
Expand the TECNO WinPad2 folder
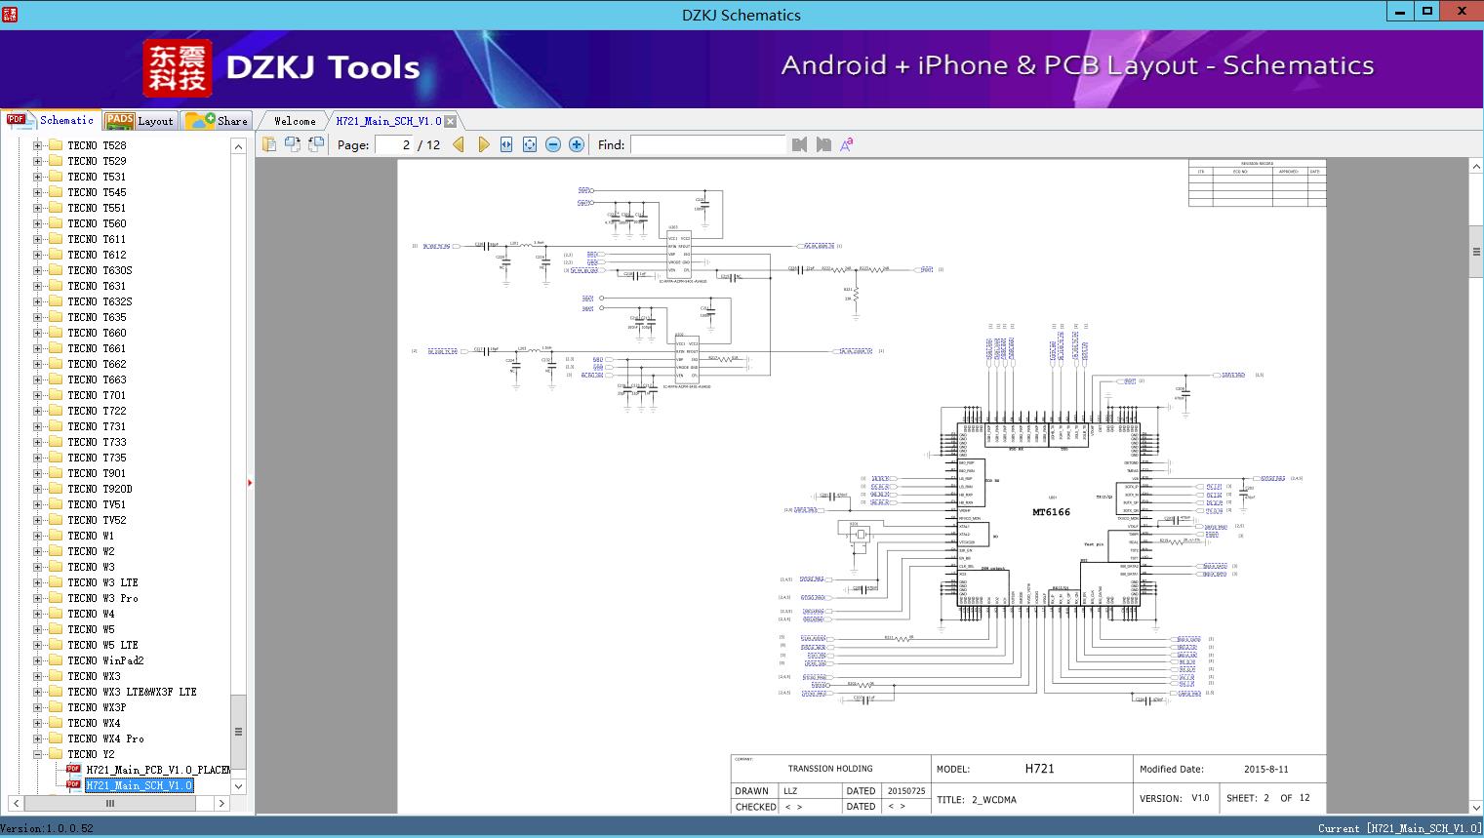pos(38,660)
